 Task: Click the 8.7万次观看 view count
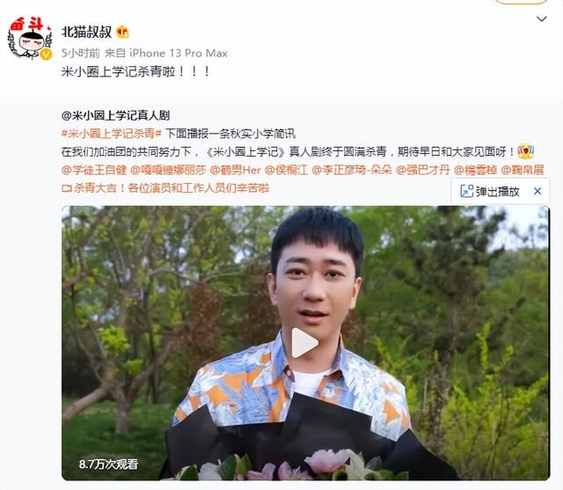[108, 464]
